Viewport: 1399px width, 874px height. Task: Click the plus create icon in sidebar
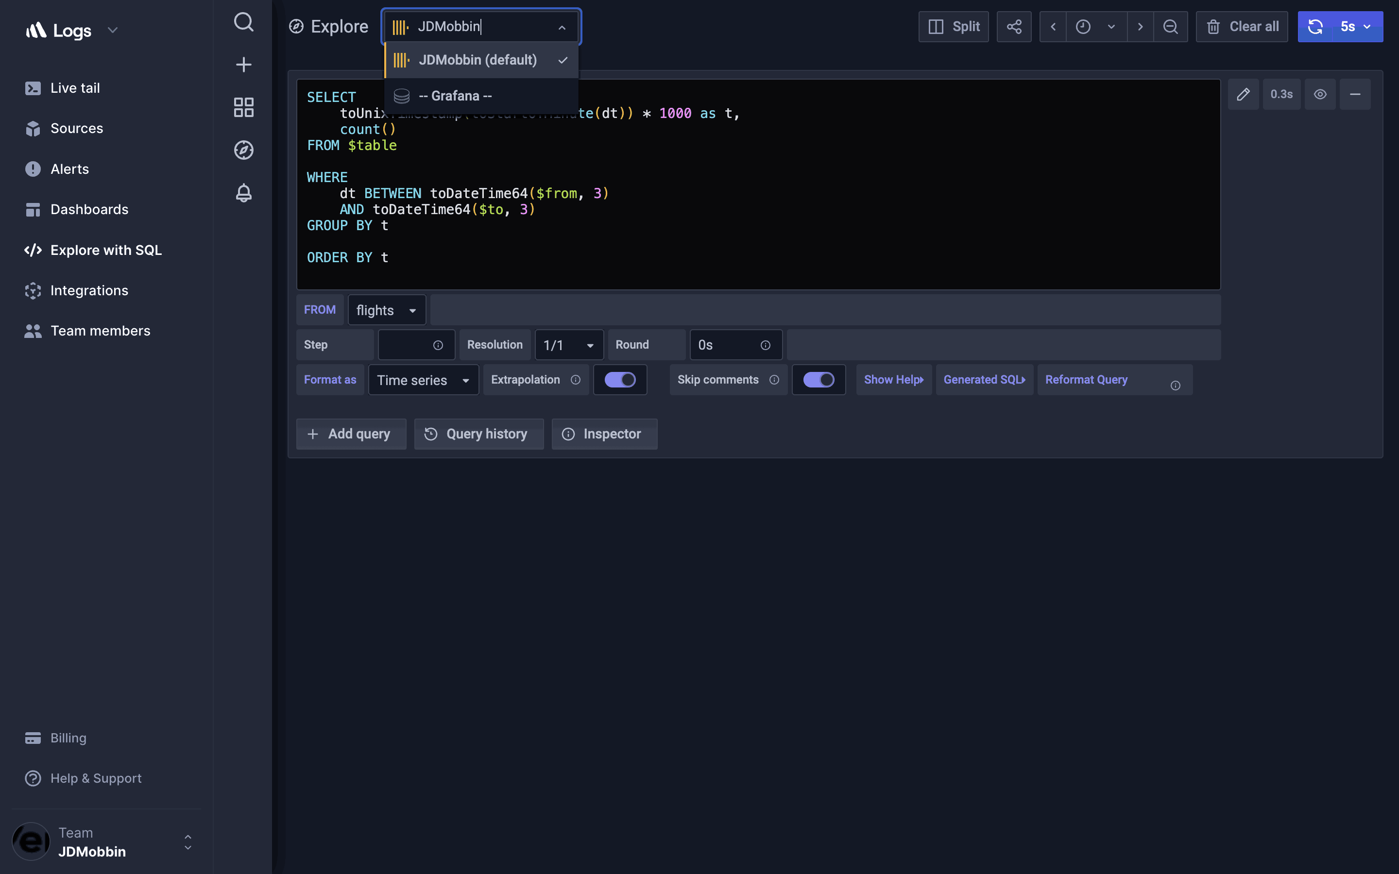pyautogui.click(x=243, y=64)
